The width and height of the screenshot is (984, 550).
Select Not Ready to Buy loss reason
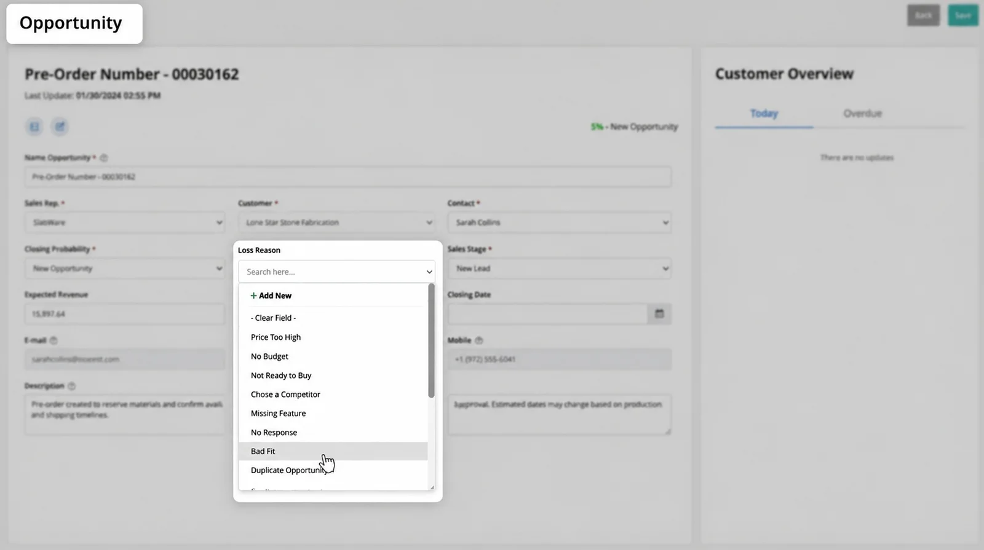pyautogui.click(x=333, y=375)
